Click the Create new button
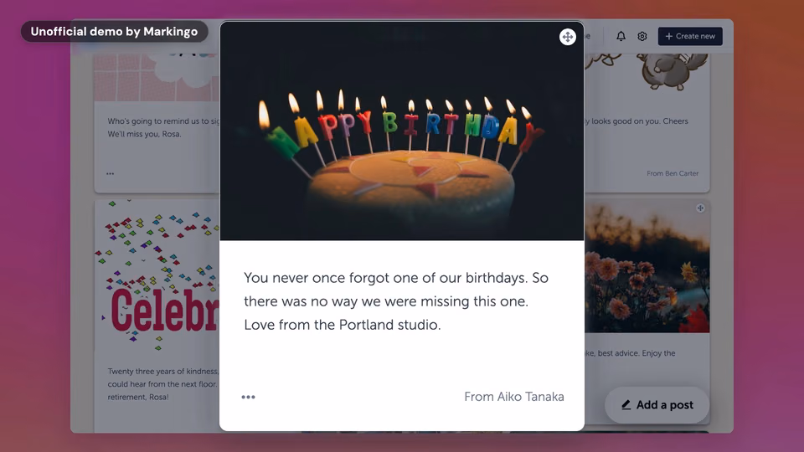Screen dimensions: 804x452 point(690,36)
